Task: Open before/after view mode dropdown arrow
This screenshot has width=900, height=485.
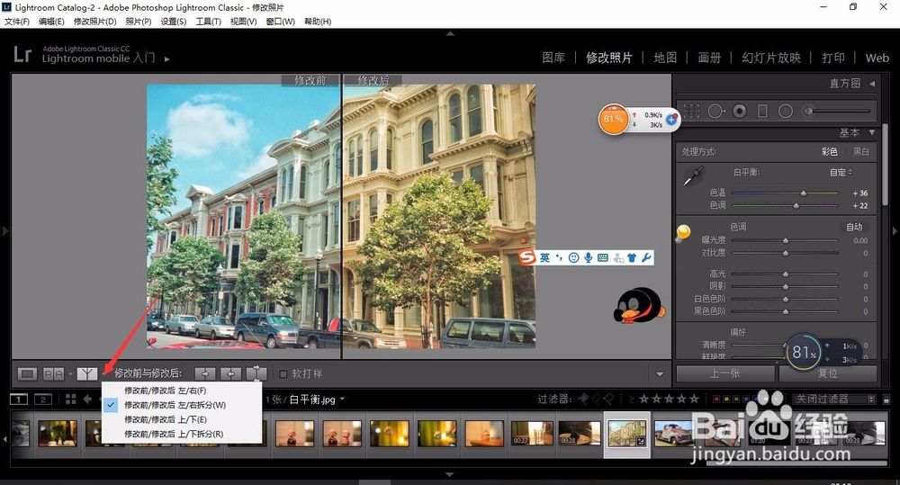Action: click(103, 374)
